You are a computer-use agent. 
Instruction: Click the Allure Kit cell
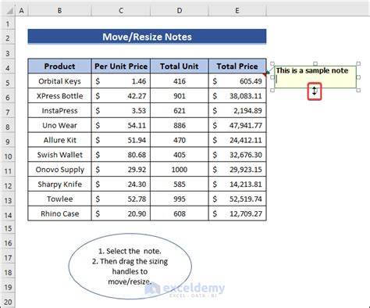[x=59, y=140]
